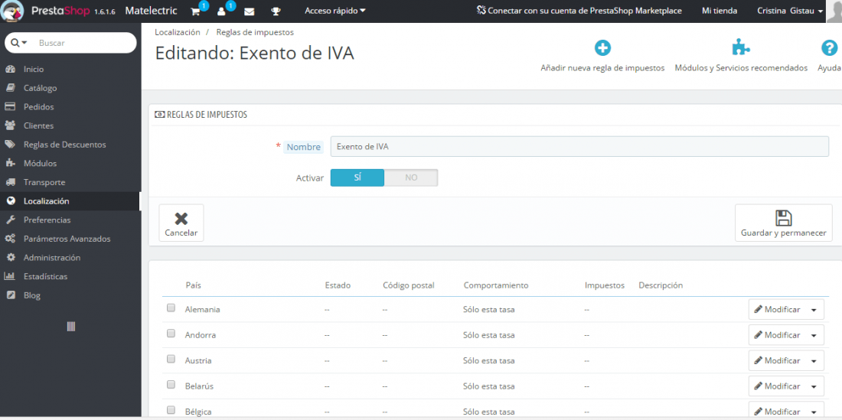Click the floppy disk save icon
This screenshot has width=842, height=420.
click(x=784, y=218)
